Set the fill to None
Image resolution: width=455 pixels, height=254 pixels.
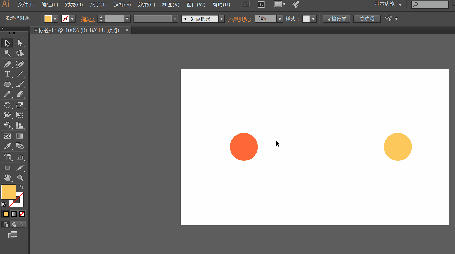pos(22,214)
